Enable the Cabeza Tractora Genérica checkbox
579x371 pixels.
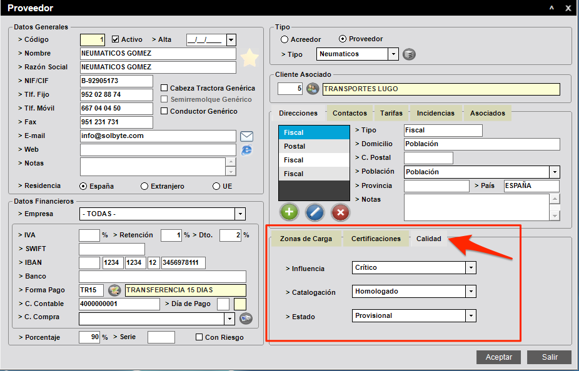pyautogui.click(x=164, y=88)
